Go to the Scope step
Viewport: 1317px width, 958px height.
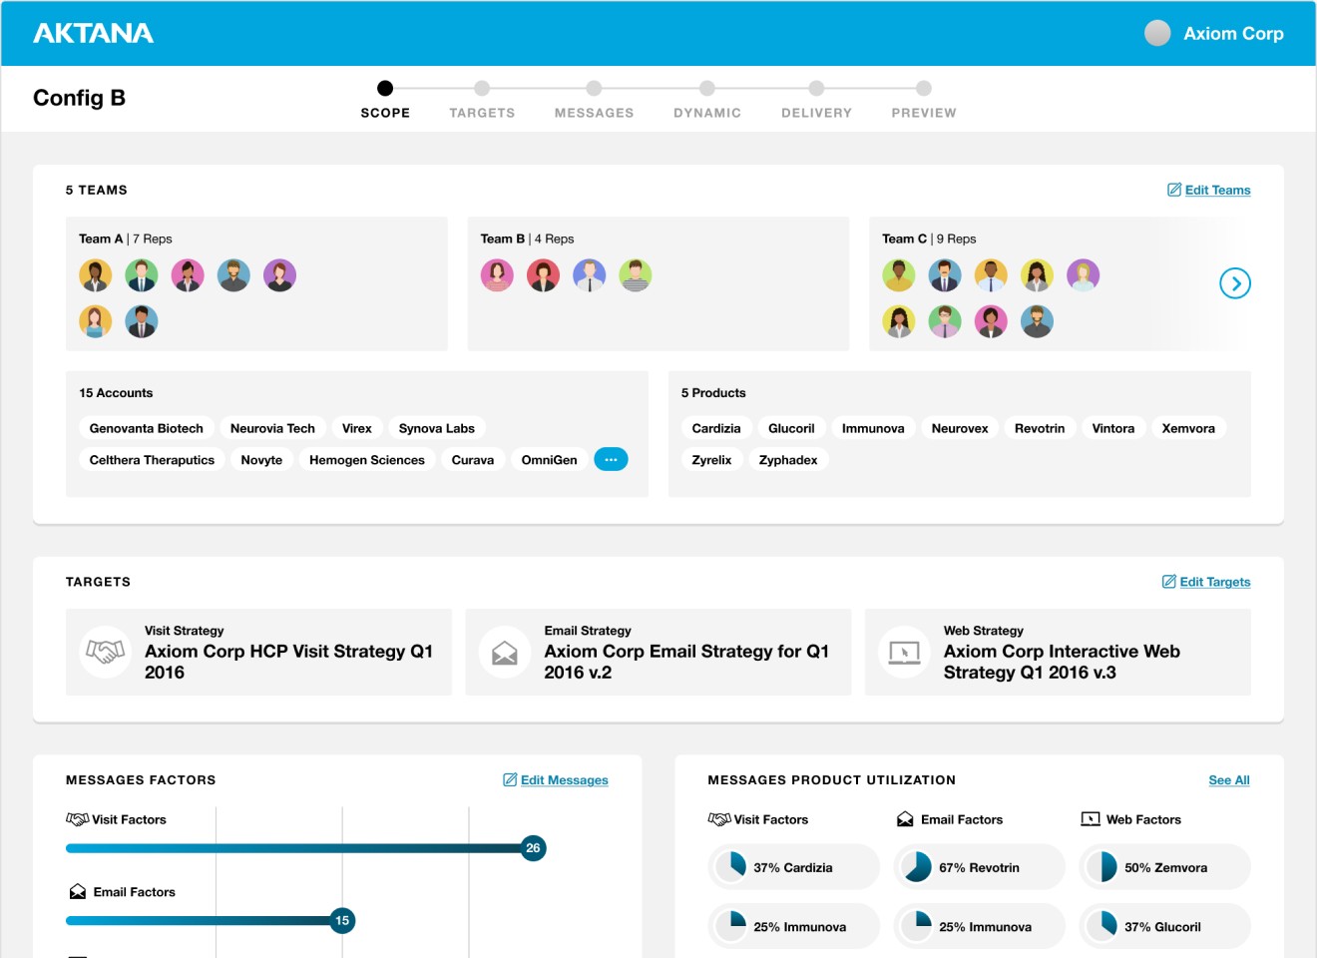pyautogui.click(x=385, y=99)
